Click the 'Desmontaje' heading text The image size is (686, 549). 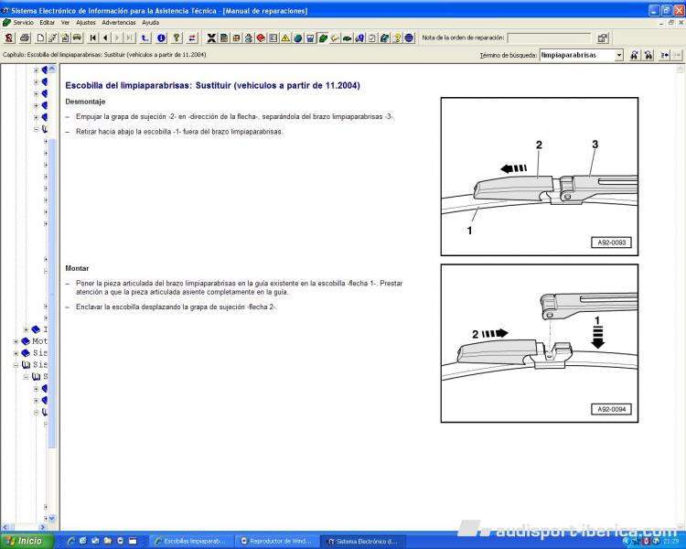coord(85,102)
